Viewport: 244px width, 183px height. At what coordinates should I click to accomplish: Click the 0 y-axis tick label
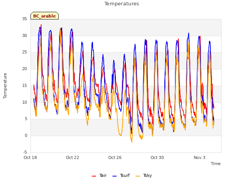(26, 136)
